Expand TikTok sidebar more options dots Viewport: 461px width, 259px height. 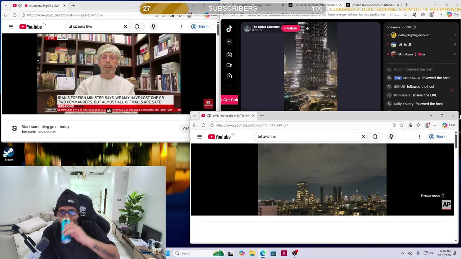(229, 86)
